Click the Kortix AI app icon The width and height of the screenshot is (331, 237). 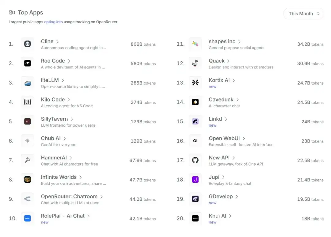pos(195,82)
